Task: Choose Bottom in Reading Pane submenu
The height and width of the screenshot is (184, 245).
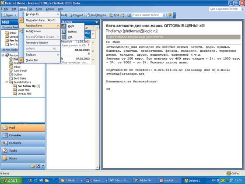Action: click(72, 32)
